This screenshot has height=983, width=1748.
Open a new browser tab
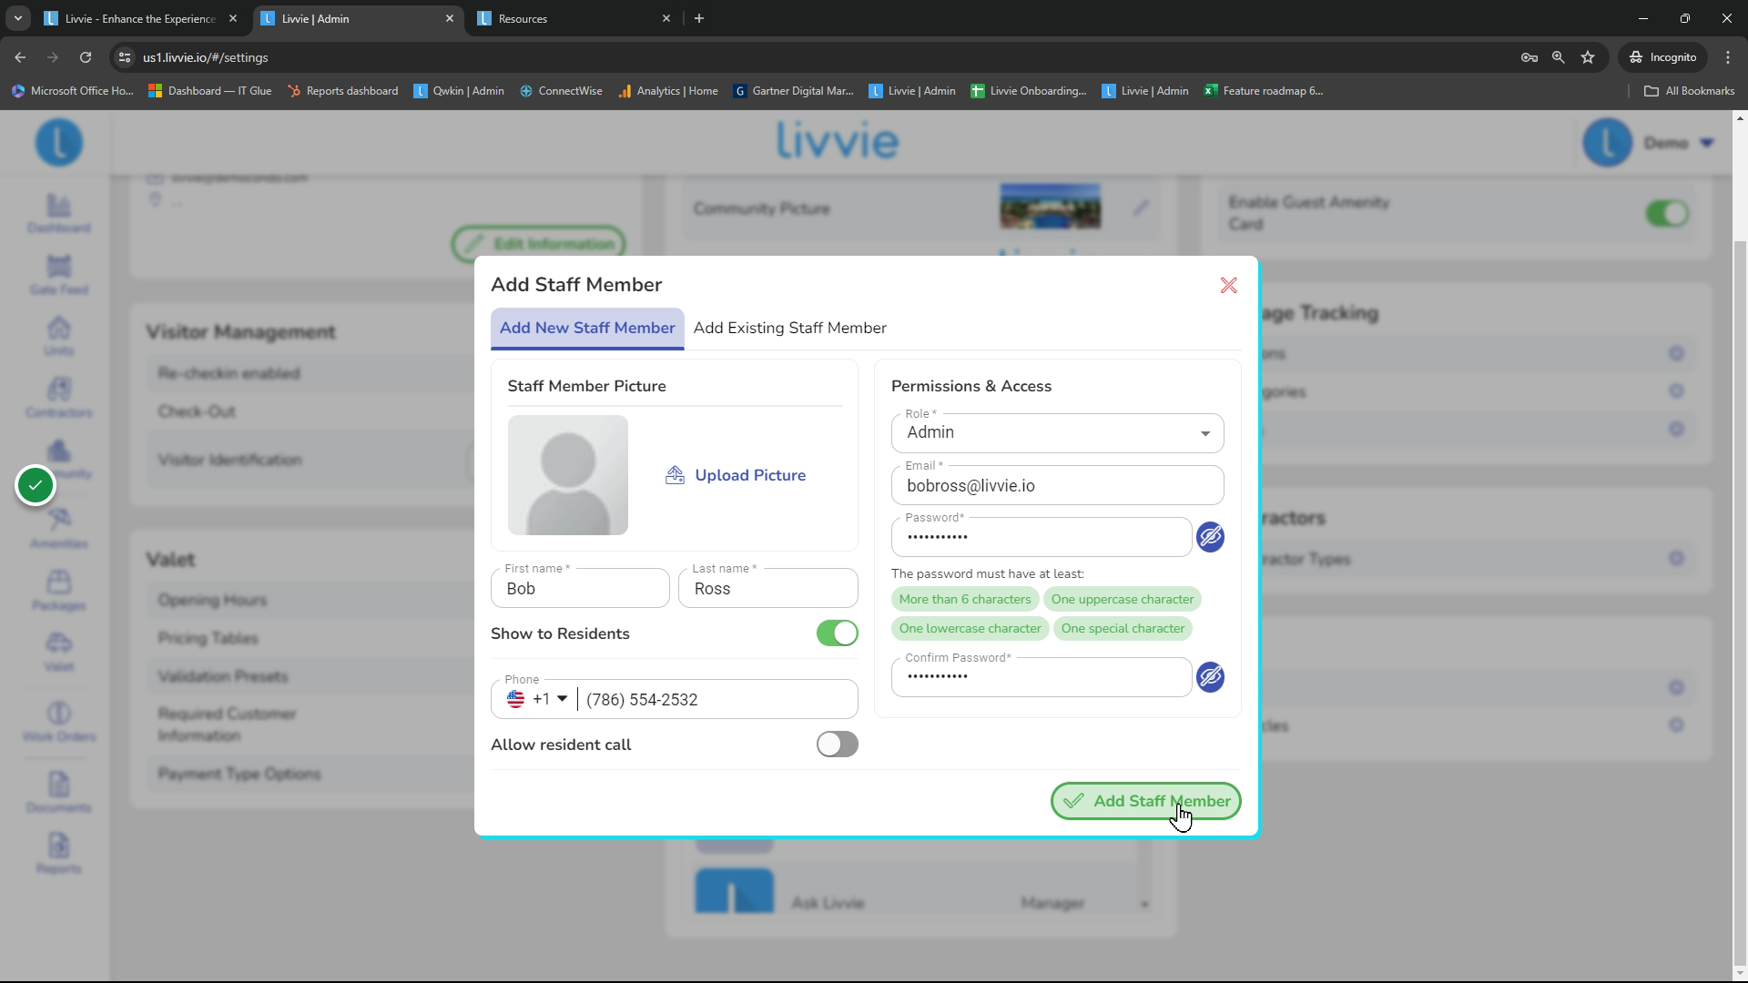(699, 18)
